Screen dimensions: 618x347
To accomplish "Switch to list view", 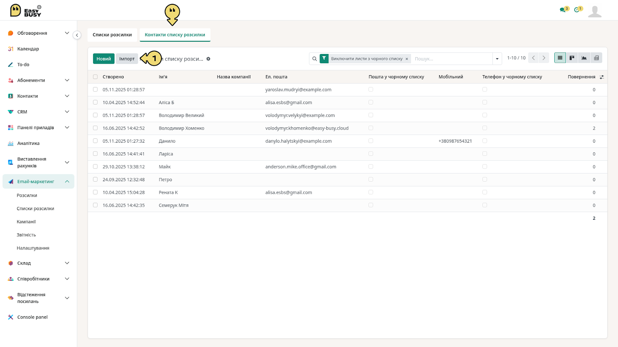I will click(560, 58).
